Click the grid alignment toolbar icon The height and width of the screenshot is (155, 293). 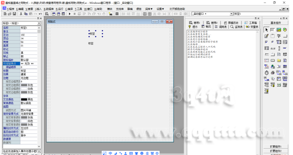pyautogui.click(x=117, y=14)
